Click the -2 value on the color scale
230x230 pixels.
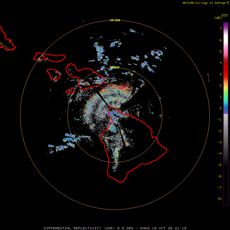(220, 131)
